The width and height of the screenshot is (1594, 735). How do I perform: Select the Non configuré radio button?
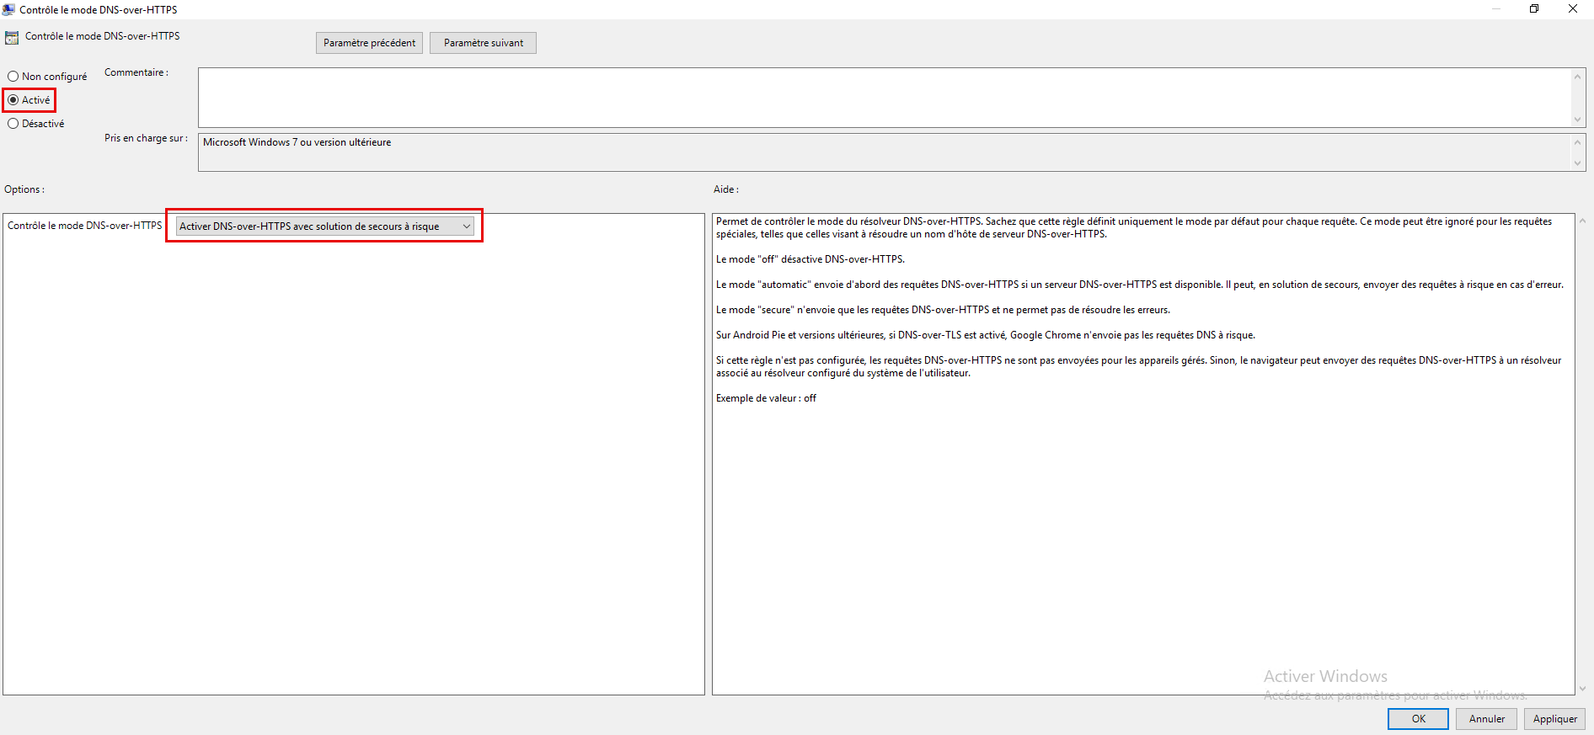[x=48, y=77]
